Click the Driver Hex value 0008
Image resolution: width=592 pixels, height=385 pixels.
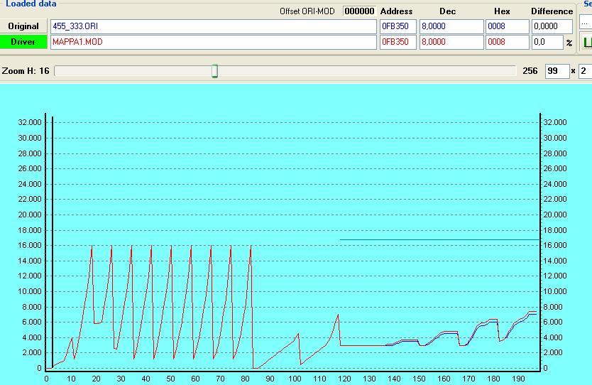click(x=507, y=42)
